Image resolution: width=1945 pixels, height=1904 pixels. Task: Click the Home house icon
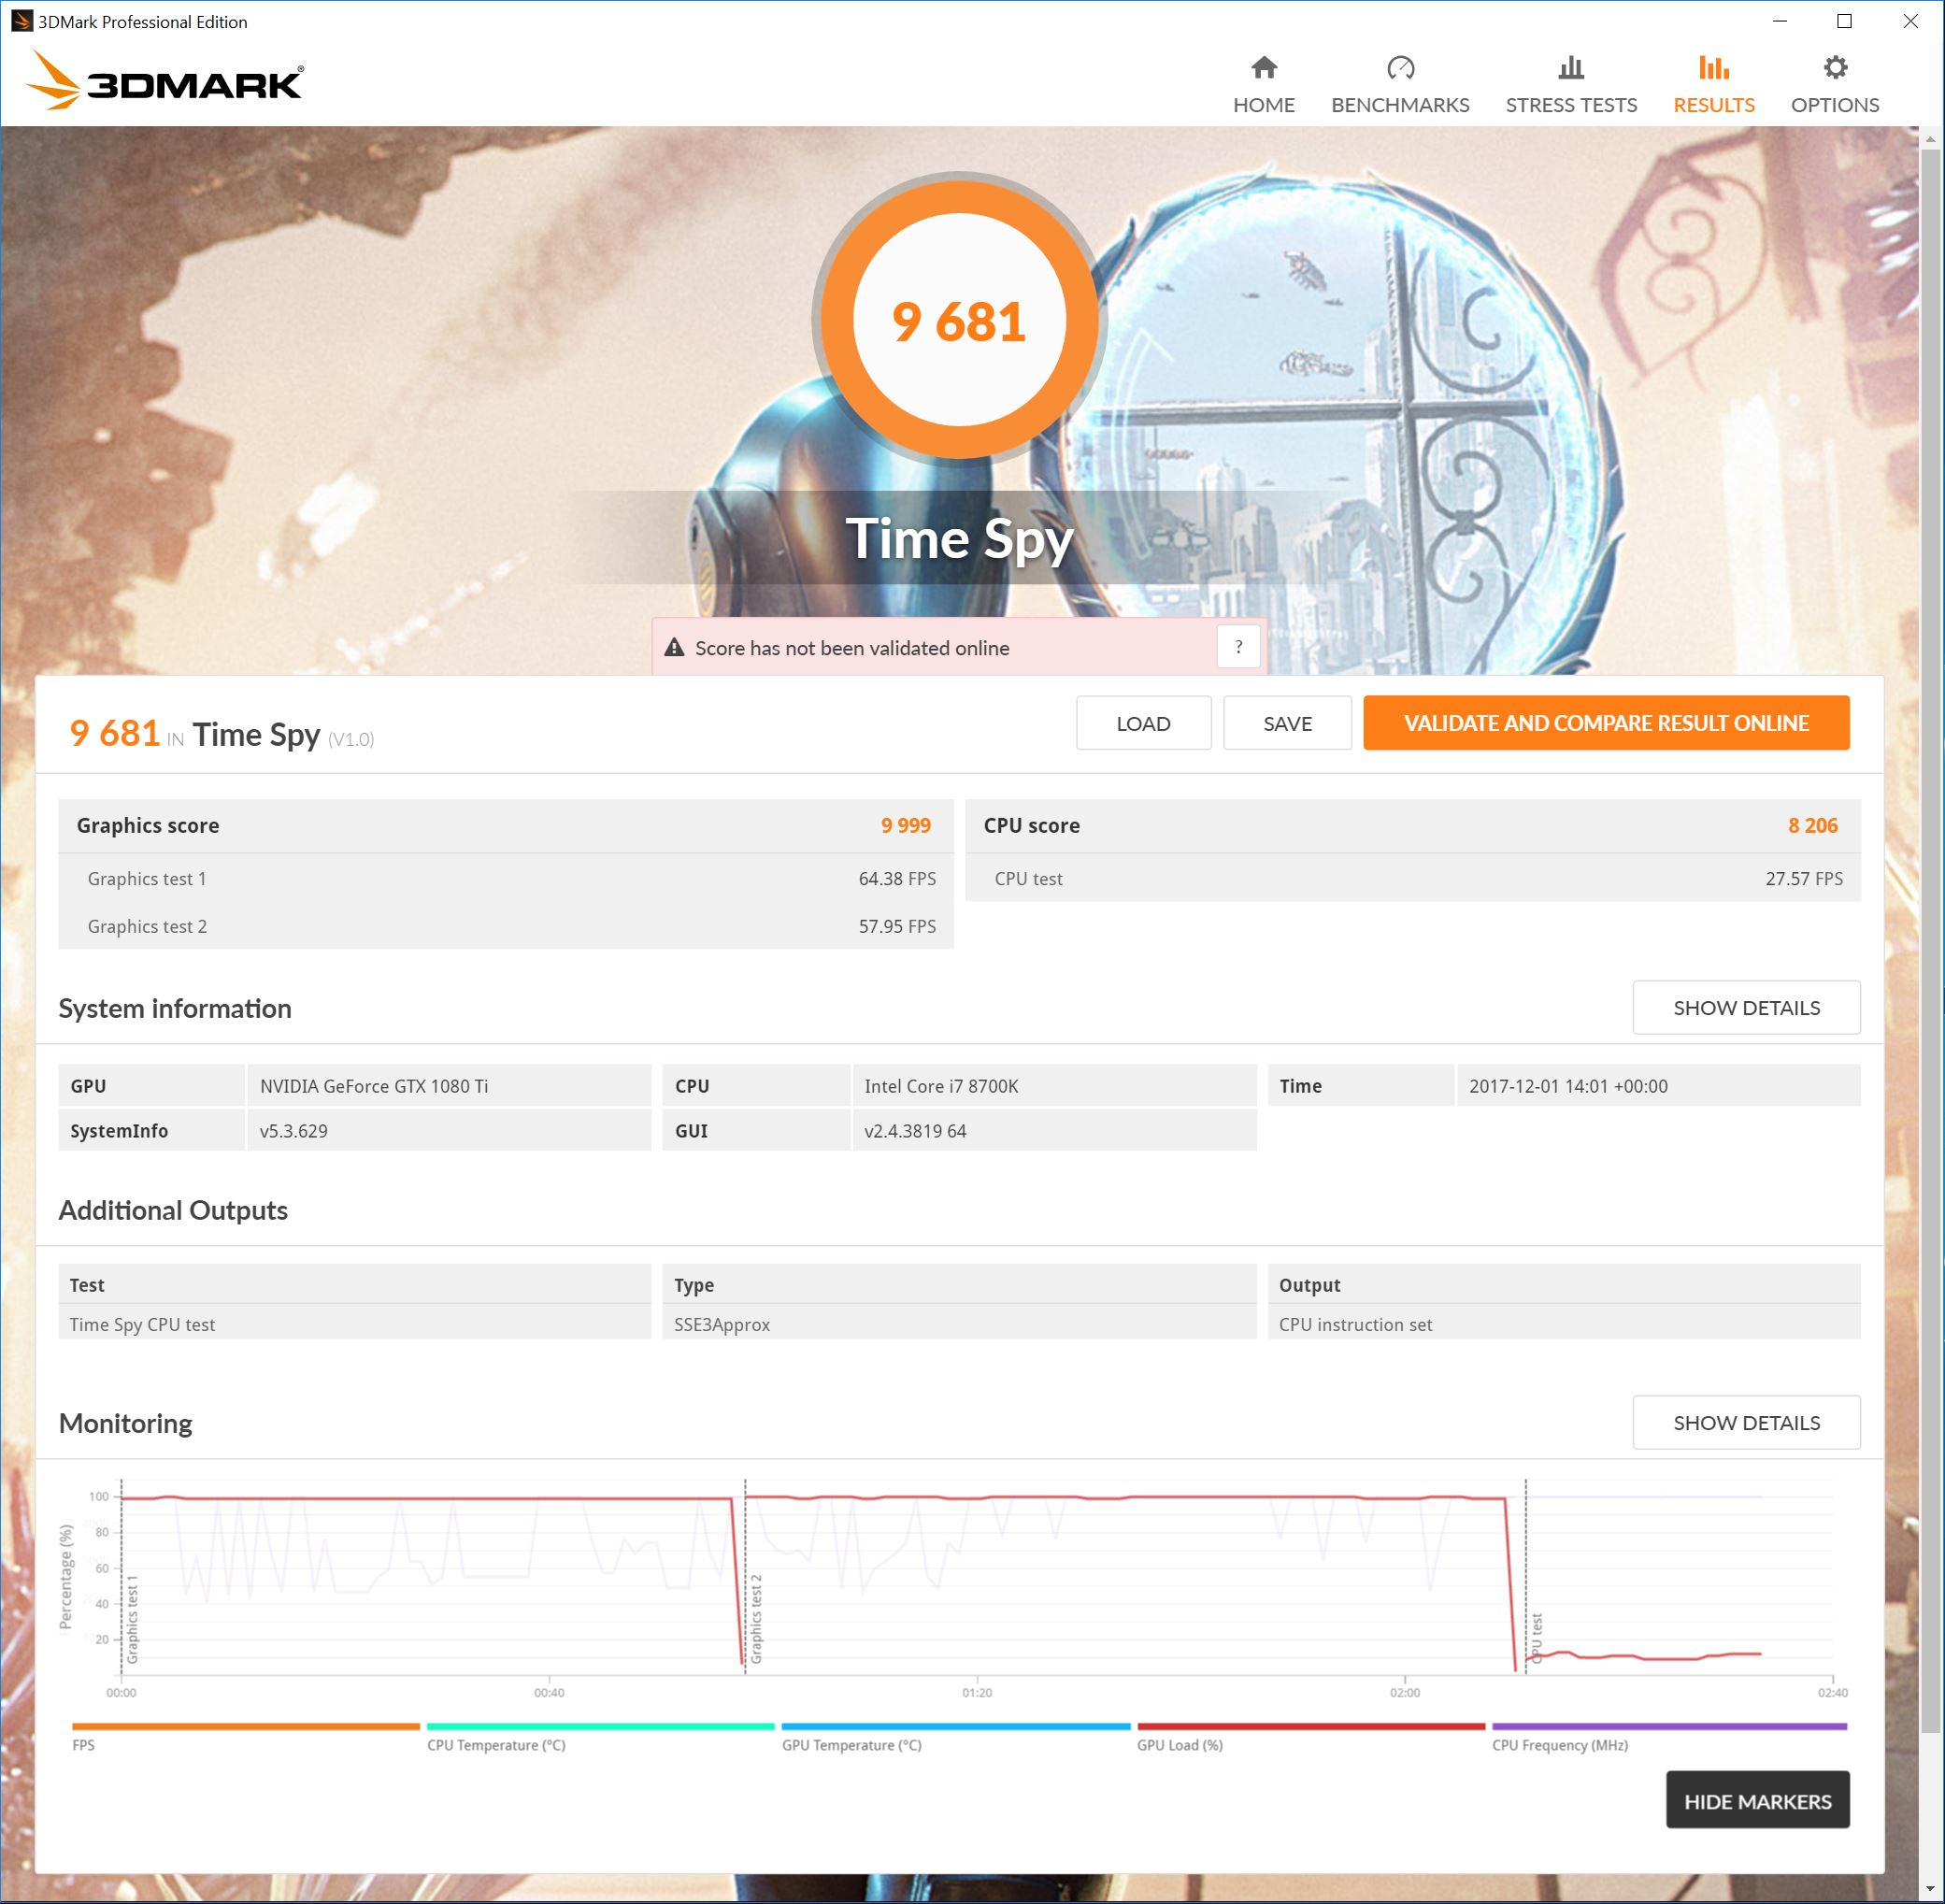(1264, 68)
